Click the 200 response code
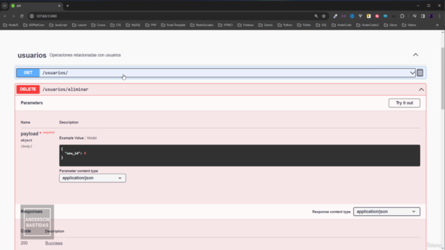The height and width of the screenshot is (250, 445). (24, 243)
